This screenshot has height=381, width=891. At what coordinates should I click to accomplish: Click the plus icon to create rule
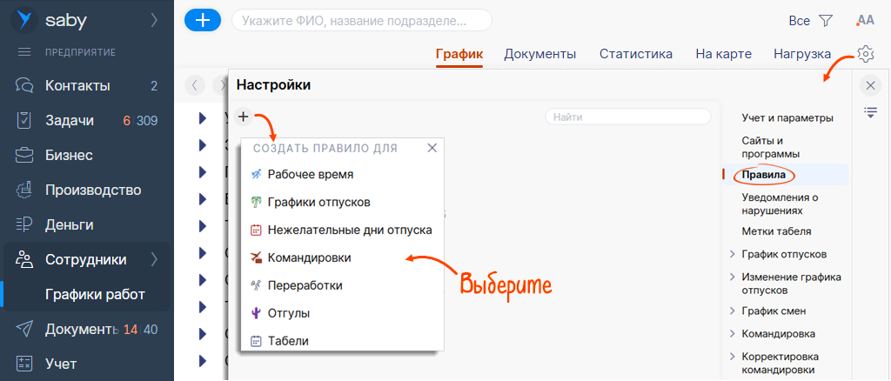[x=244, y=117]
